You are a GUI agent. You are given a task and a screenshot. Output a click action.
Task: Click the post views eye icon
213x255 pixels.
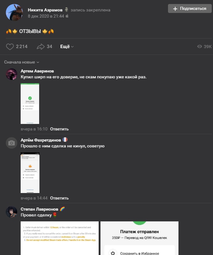(x=200, y=47)
